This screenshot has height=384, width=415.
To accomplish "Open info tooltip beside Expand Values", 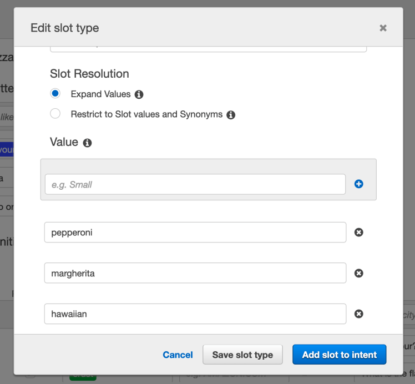I will (x=139, y=94).
